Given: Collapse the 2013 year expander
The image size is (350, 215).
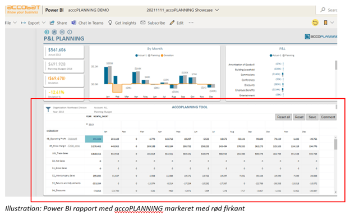Looking at the screenshot, I should coord(87,124).
